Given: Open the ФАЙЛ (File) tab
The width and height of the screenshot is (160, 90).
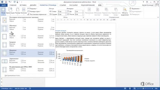Looking at the screenshot, I should click(x=4, y=5).
